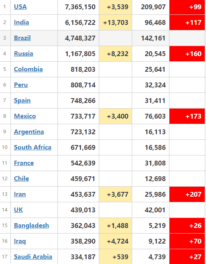Open the UK link

tap(18, 210)
